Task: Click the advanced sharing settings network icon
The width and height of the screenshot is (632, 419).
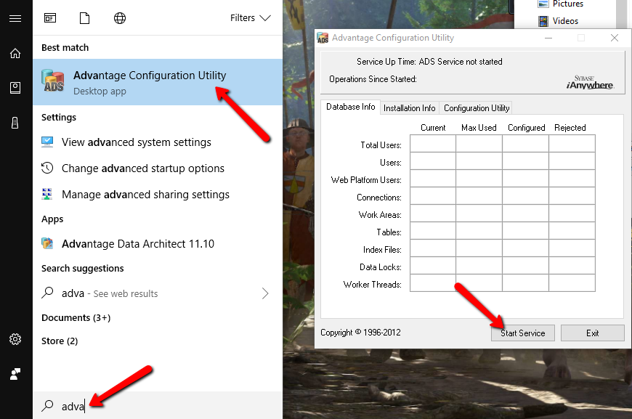Action: pyautogui.click(x=47, y=194)
